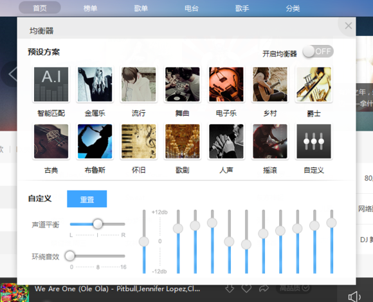The height and width of the screenshot is (302, 373).
Task: Pick the 舞曲 dance preset thumbnail
Action: 183,84
